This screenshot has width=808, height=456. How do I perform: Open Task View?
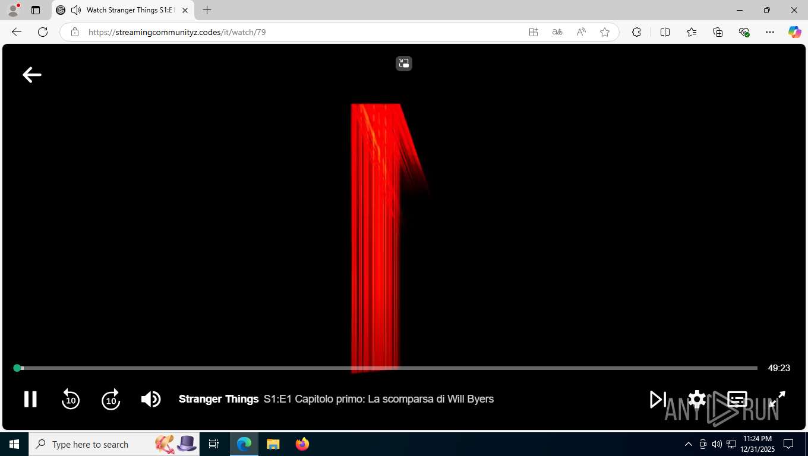(x=214, y=444)
